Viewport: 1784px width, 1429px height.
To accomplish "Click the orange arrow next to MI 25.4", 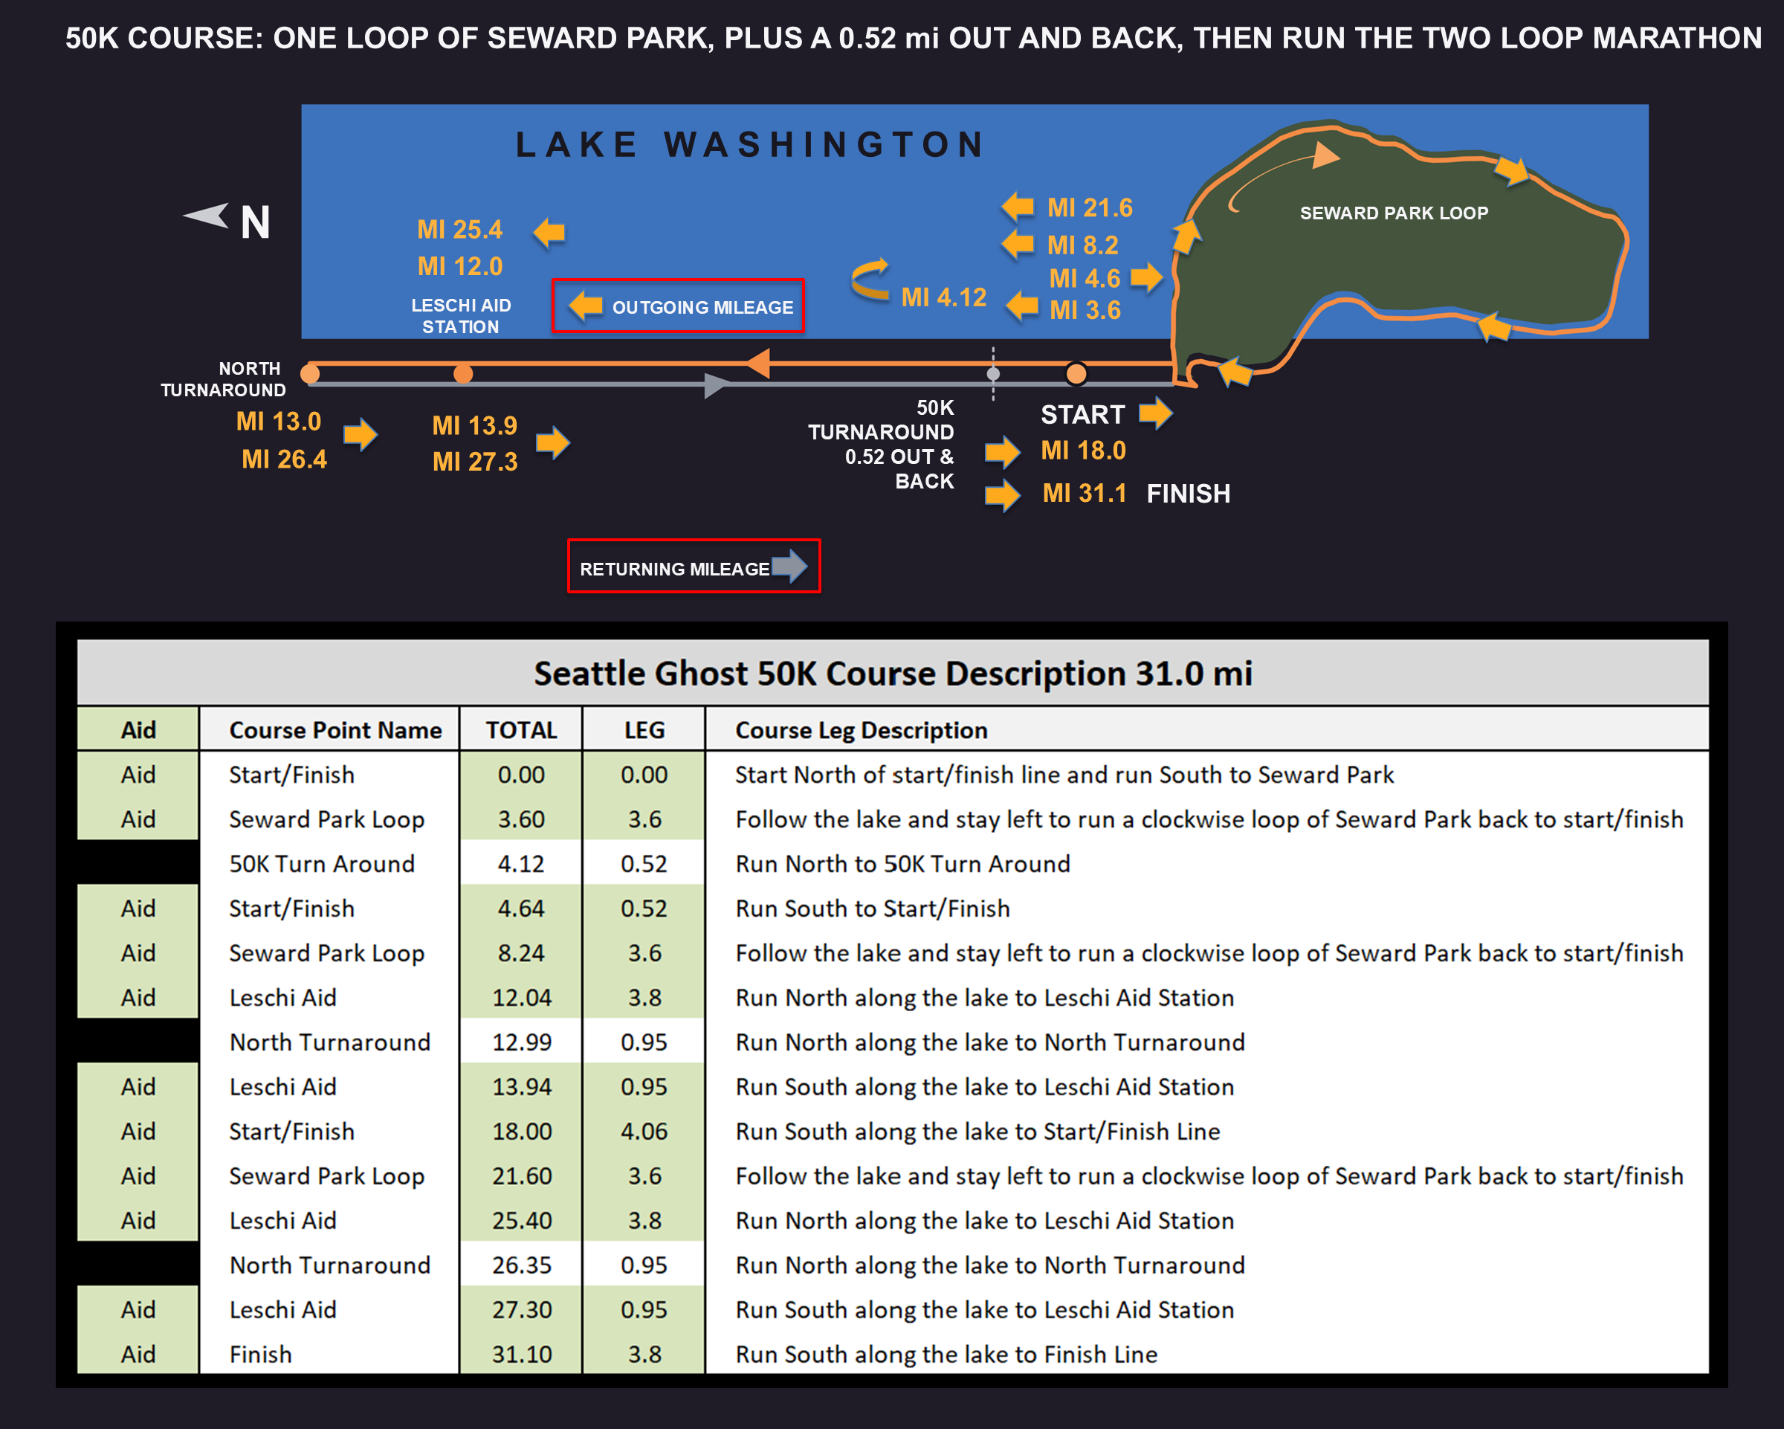I will [x=549, y=232].
